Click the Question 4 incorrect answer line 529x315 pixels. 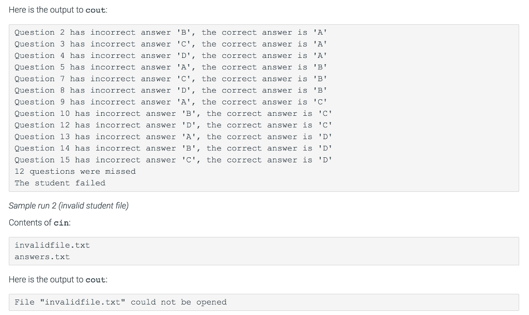[170, 56]
